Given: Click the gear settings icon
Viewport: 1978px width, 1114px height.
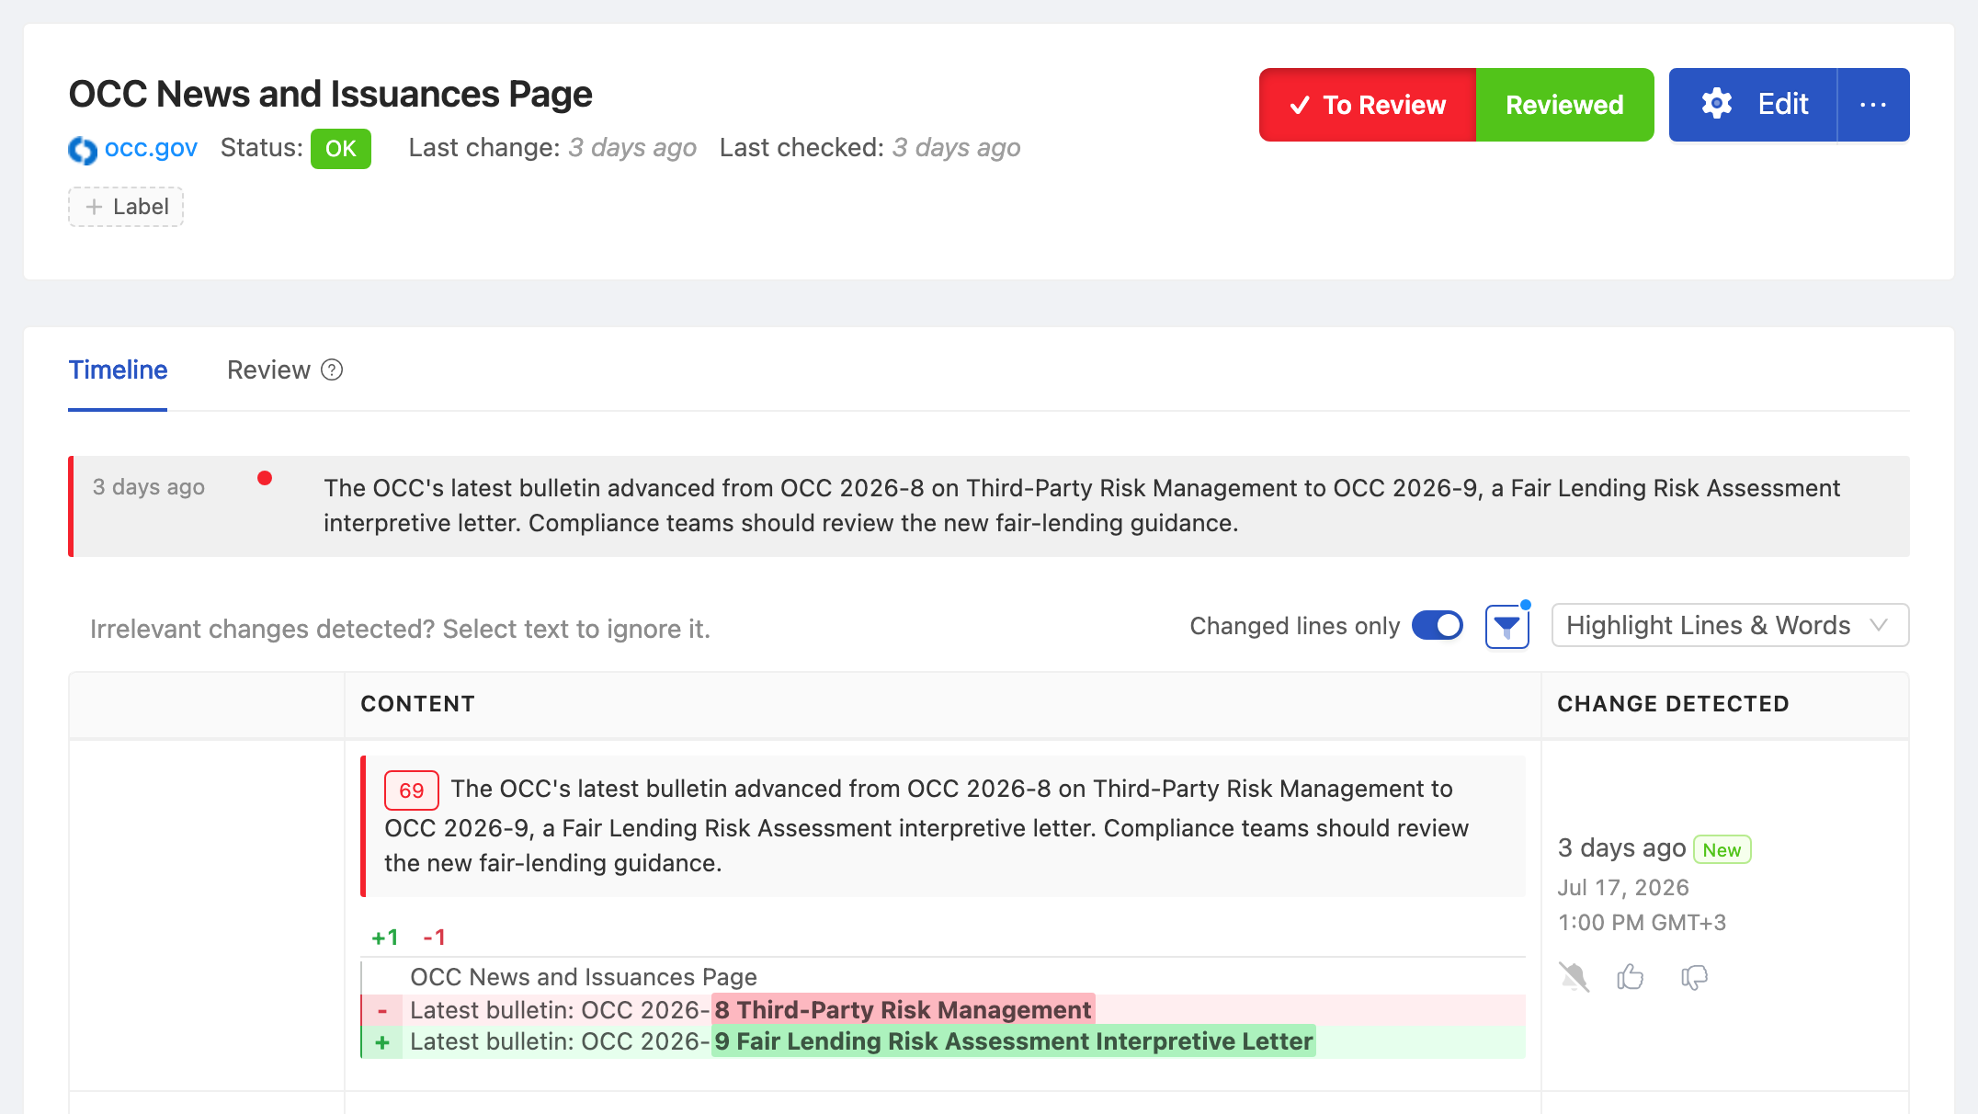Looking at the screenshot, I should [1717, 104].
